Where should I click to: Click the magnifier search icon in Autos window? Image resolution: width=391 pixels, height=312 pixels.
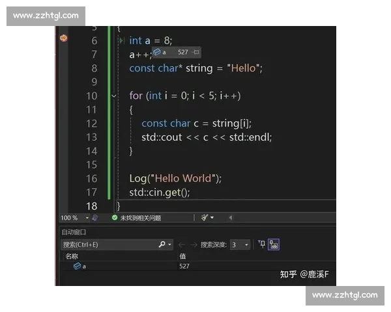[162, 244]
